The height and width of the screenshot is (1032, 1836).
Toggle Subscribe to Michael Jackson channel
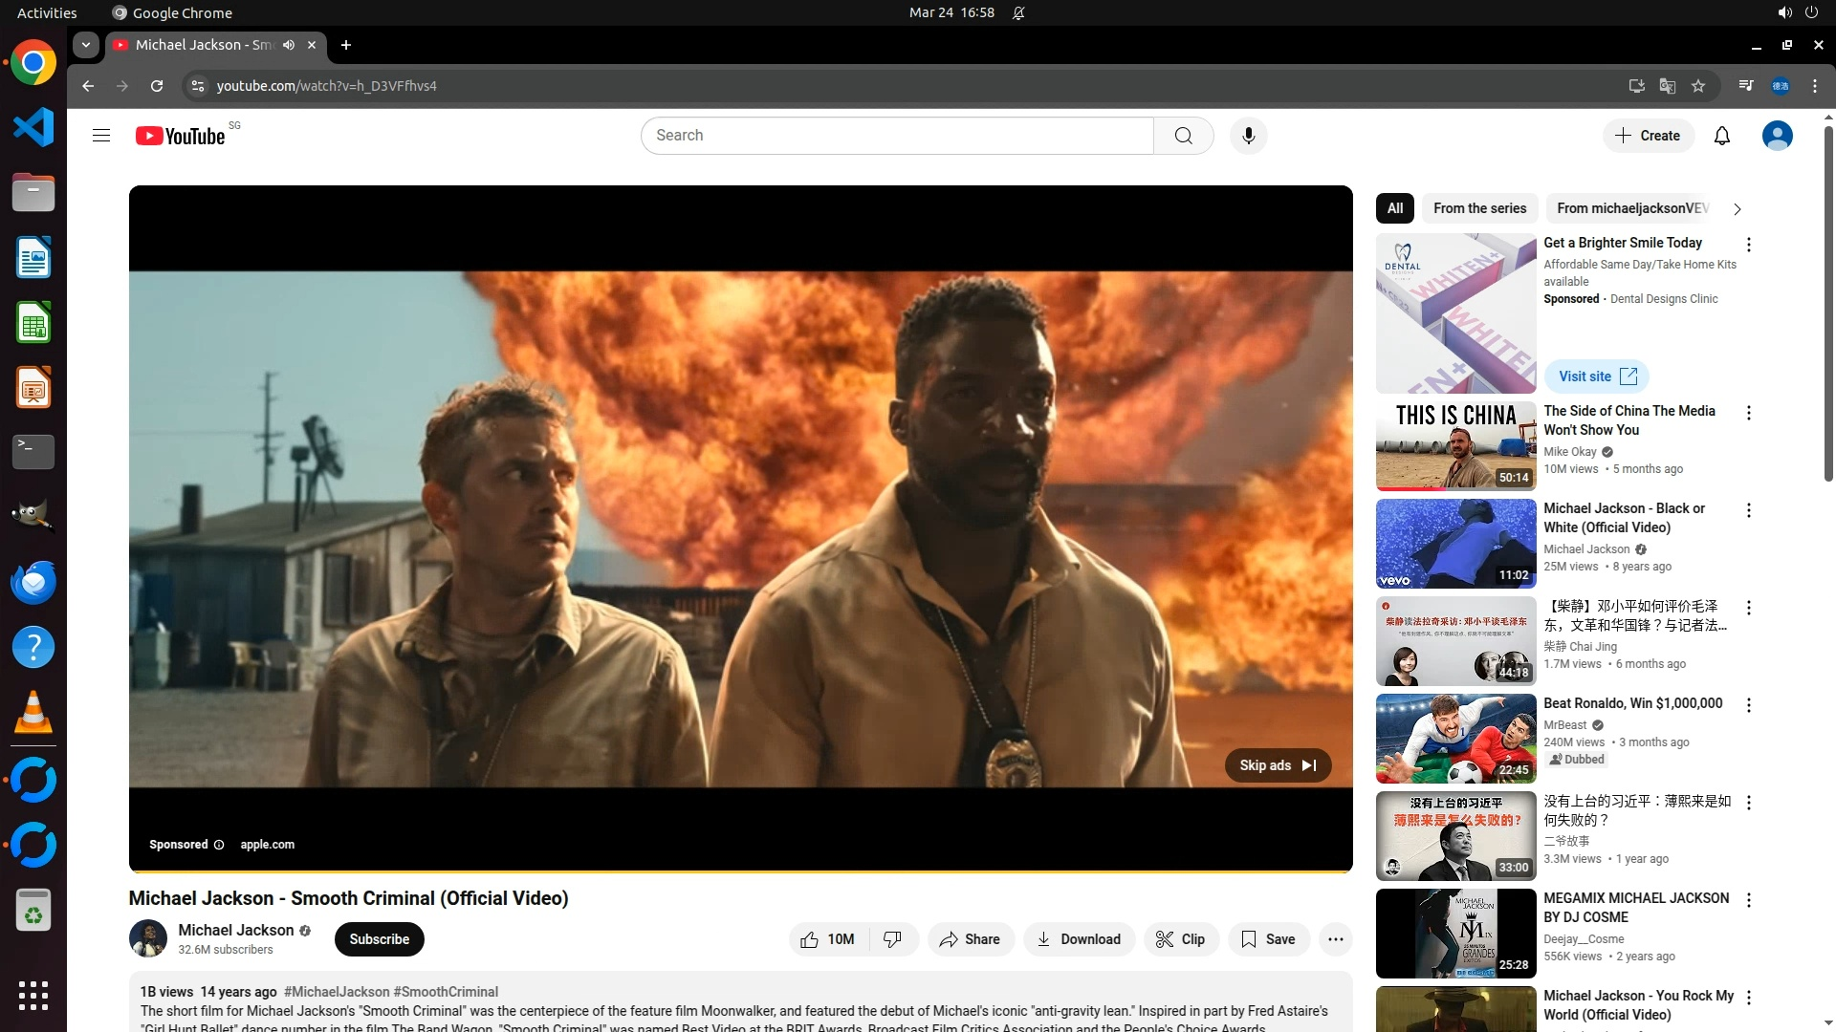pos(379,939)
